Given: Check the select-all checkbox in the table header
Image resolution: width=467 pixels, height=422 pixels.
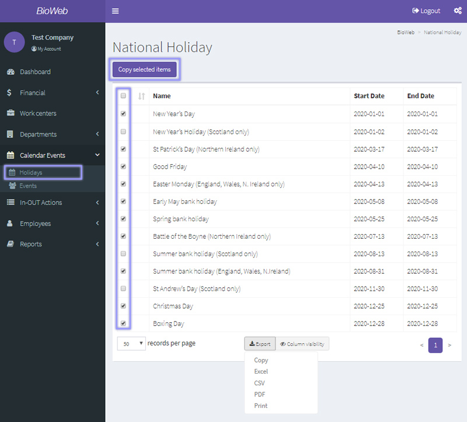Looking at the screenshot, I should [x=123, y=96].
